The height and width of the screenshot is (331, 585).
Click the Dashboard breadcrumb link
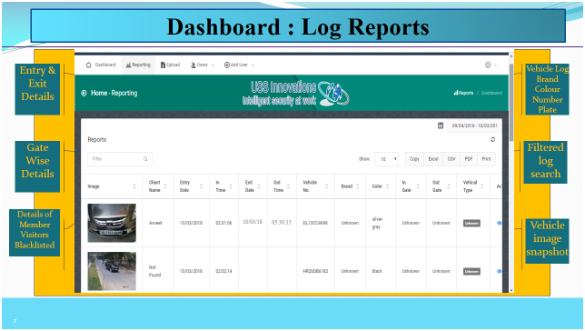coord(491,93)
